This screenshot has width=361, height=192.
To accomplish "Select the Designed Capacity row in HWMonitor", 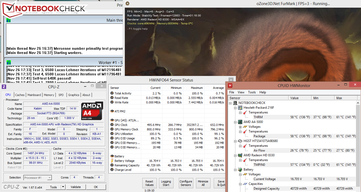I will click(x=292, y=189).
